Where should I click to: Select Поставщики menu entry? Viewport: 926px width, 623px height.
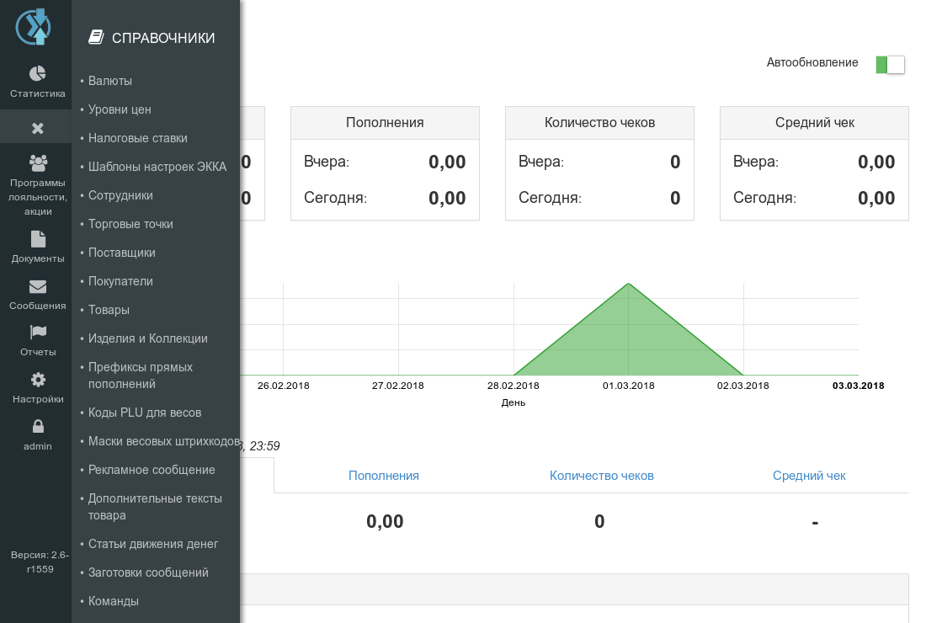pos(122,253)
